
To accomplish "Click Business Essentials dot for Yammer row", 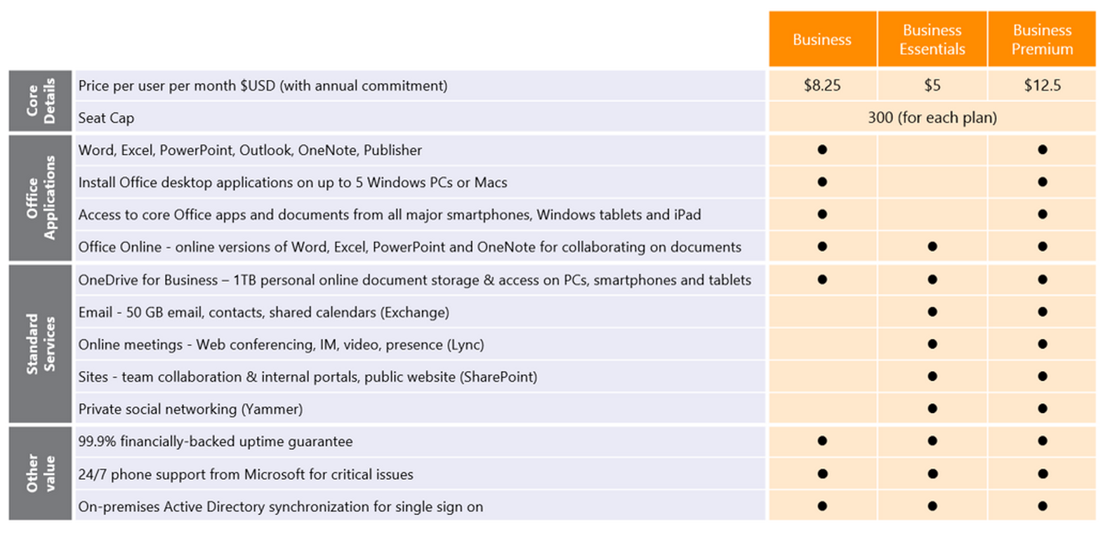I will (x=932, y=409).
